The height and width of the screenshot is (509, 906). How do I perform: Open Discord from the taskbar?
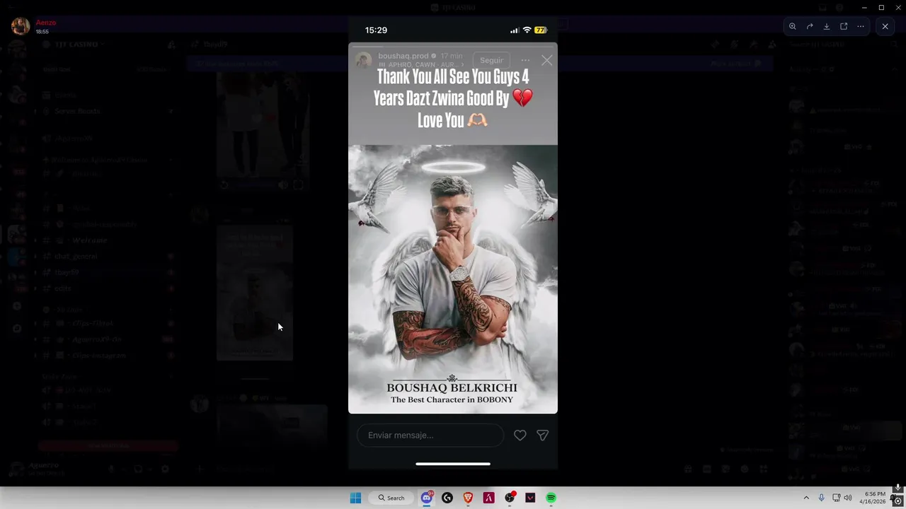pos(427,498)
